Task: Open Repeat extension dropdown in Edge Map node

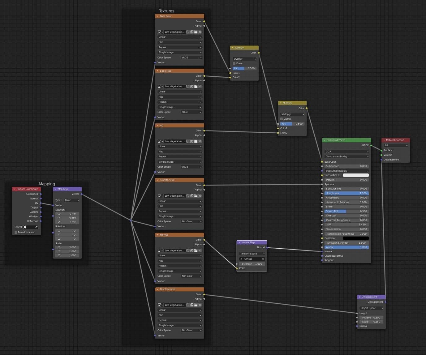Action: (180, 102)
